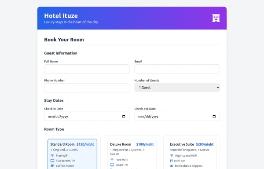Viewport: 264px width, 169px height.
Task: Click the $280/night price text
Action: pyautogui.click(x=205, y=144)
